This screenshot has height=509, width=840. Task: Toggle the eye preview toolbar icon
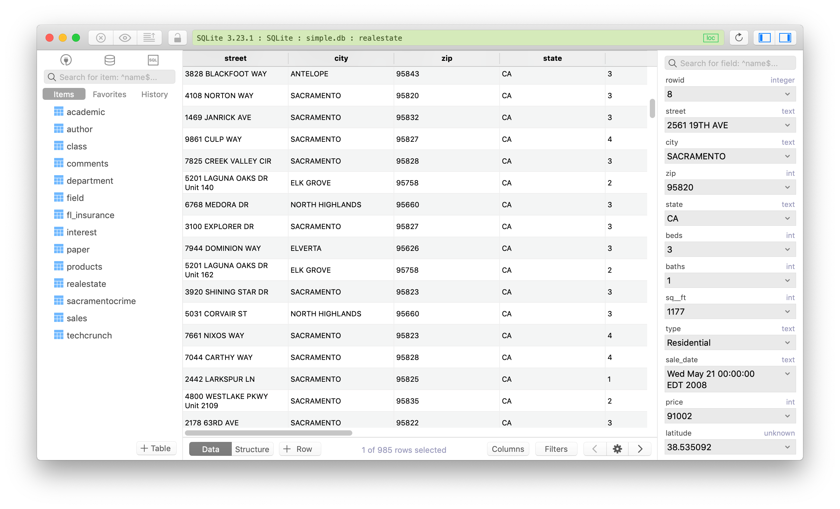coord(125,38)
